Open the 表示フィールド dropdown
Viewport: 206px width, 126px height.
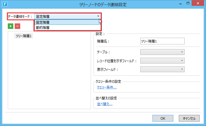[x=162, y=69]
